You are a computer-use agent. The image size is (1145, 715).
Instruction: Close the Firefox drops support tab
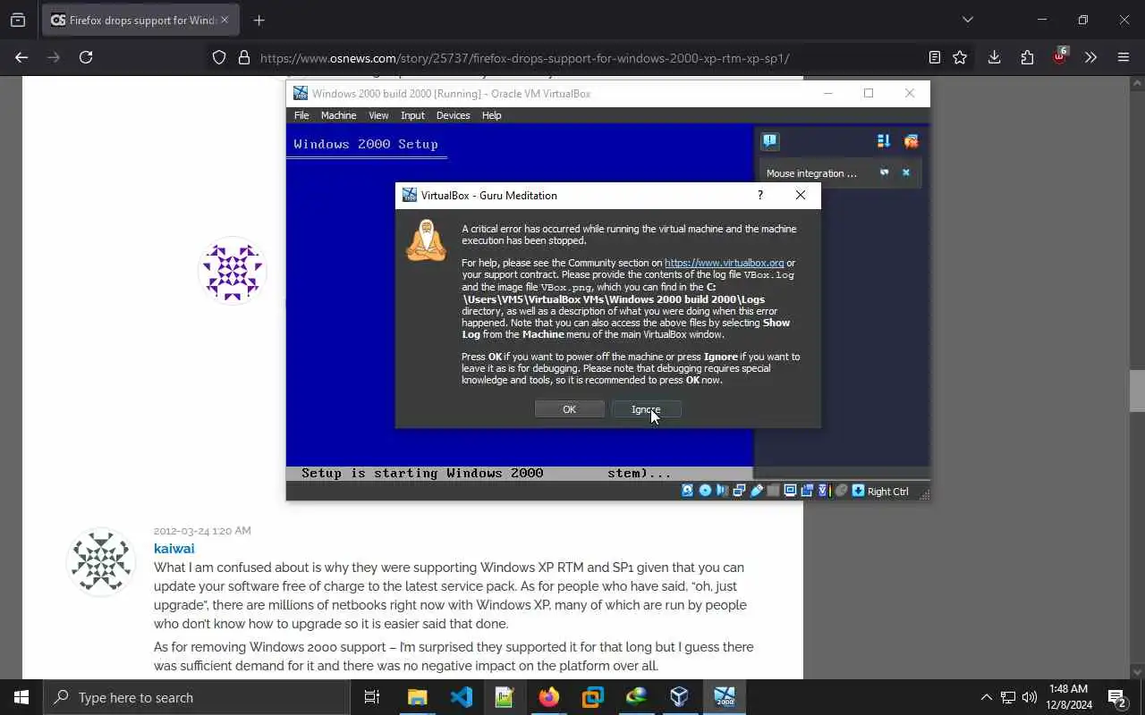pos(225,20)
